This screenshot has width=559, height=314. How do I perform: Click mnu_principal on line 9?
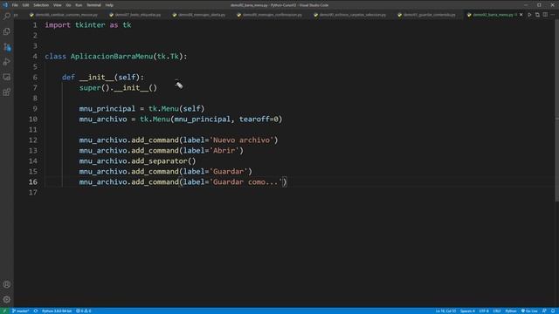click(107, 108)
